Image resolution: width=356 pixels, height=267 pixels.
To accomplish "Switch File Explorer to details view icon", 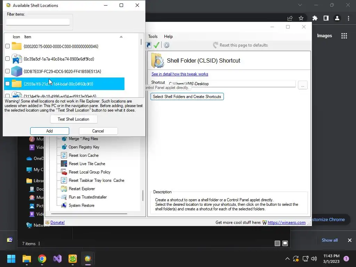I will point(277,243).
